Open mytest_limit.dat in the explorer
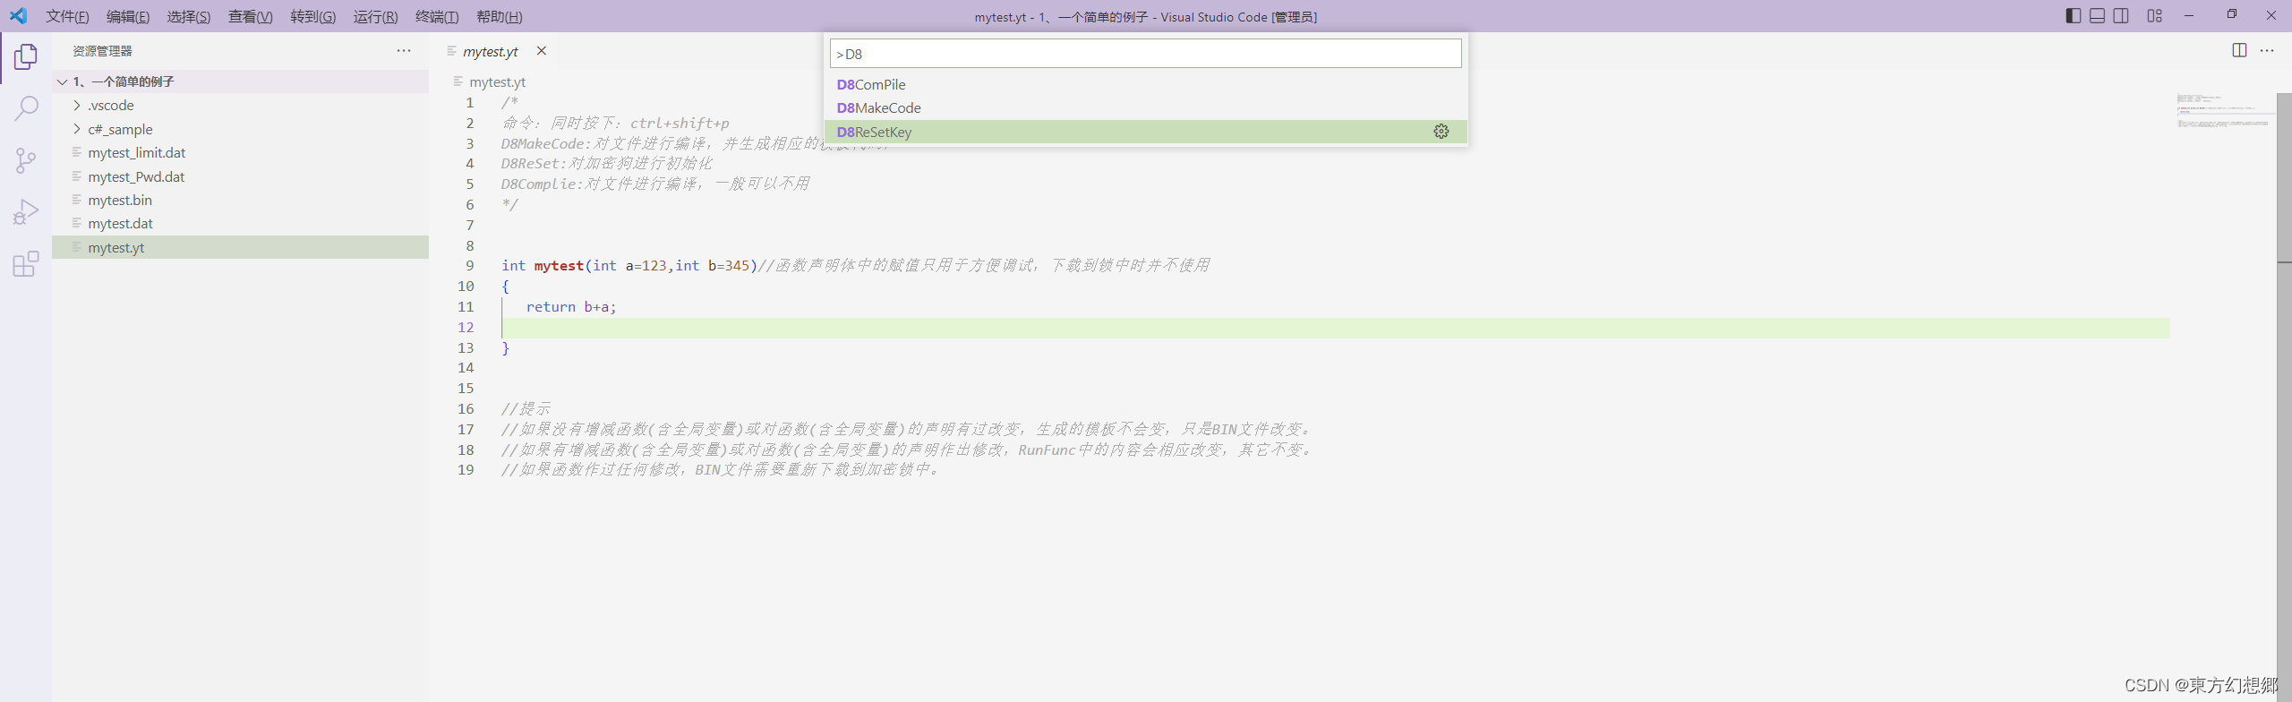 [240, 153]
